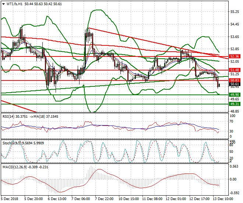This screenshot has width=243, height=203.
Task: Click the RSI(14) 30.3751 indicator label
Action: pos(15,117)
